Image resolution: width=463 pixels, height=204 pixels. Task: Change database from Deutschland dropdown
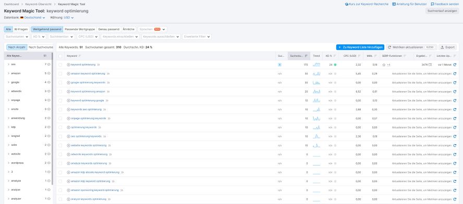(34, 18)
